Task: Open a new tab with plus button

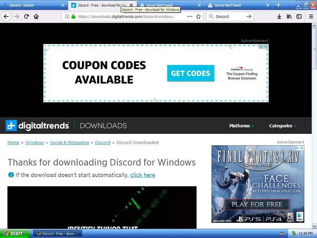Action: pos(278,5)
